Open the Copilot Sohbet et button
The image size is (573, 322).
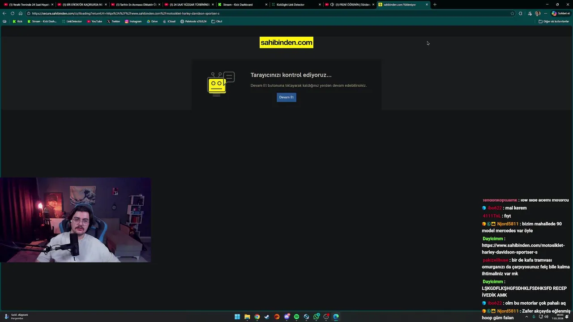pyautogui.click(x=560, y=13)
